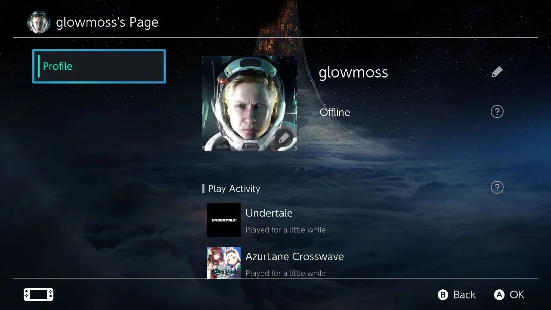Viewport: 551px width, 310px height.
Task: Click the controller battery indicator
Action: point(38,294)
